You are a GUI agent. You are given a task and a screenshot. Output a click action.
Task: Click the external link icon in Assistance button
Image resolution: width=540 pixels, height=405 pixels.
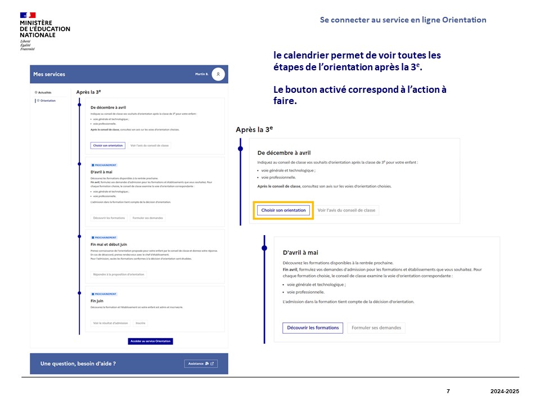(212, 364)
